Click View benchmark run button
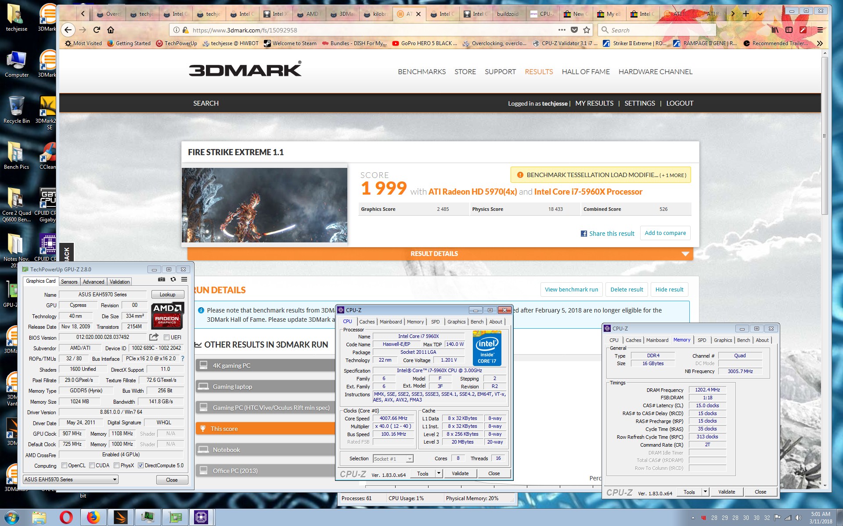Screen dimensions: 843x526 (571, 289)
